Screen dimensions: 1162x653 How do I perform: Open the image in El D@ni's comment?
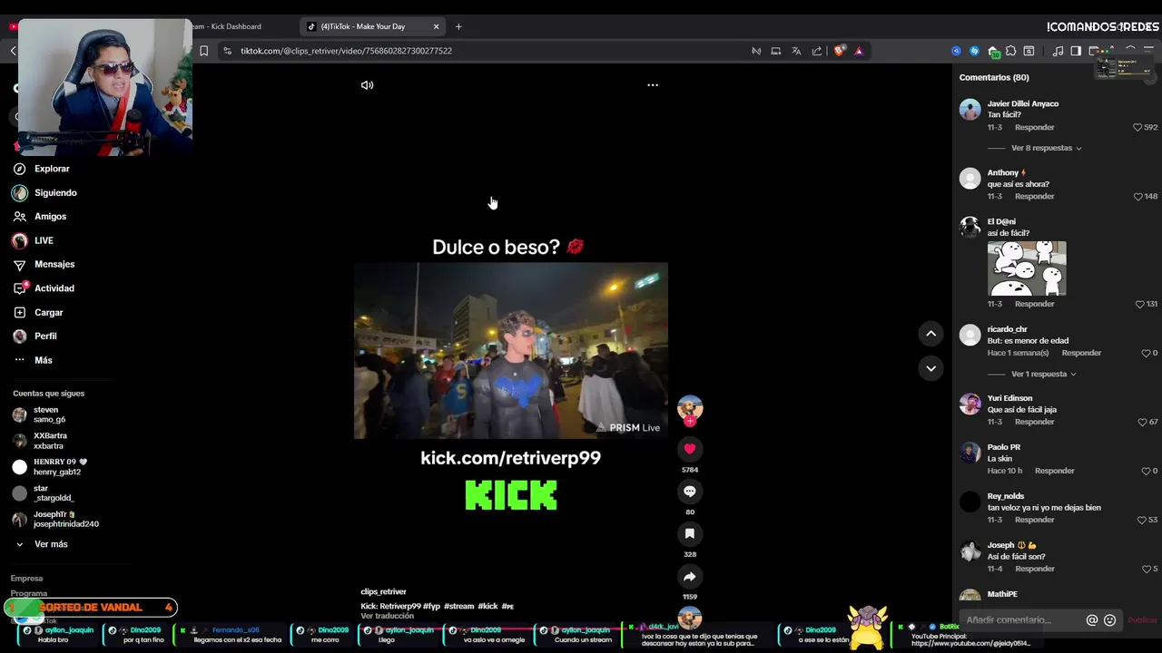(1027, 268)
